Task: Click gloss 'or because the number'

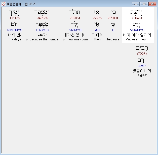Action: point(43,39)
